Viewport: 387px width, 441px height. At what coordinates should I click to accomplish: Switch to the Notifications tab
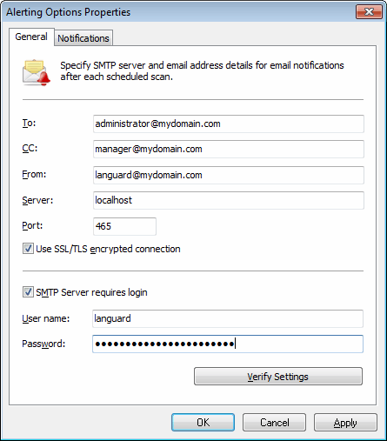tap(83, 38)
